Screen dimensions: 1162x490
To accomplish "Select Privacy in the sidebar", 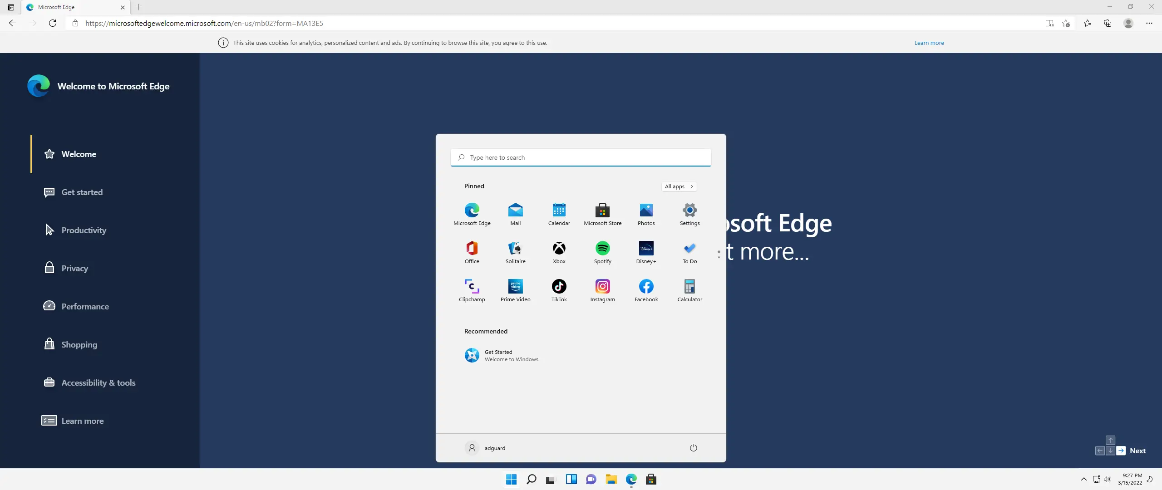I will click(74, 268).
